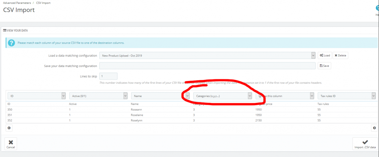Click ID value 351
Viewport: 379px width, 157px height.
tap(10, 115)
